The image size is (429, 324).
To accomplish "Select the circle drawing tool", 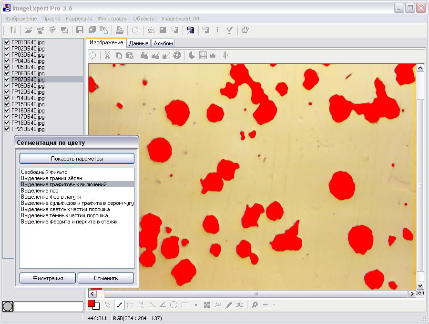I will [x=174, y=305].
